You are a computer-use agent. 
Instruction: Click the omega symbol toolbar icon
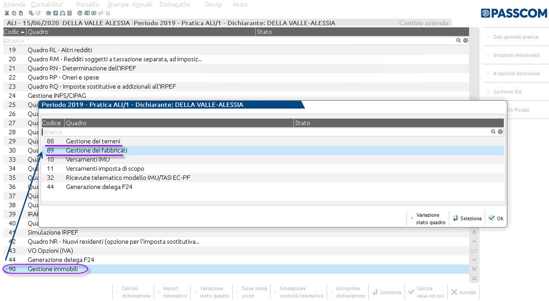[62, 13]
